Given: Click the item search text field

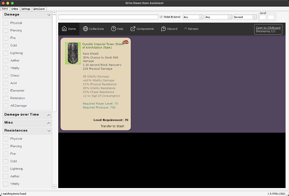Looking at the screenshot, I should pos(108,17).
